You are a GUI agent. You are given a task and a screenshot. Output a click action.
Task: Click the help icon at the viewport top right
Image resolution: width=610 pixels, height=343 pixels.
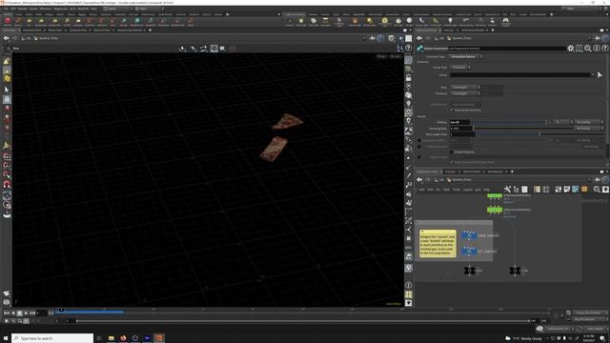tap(409, 49)
